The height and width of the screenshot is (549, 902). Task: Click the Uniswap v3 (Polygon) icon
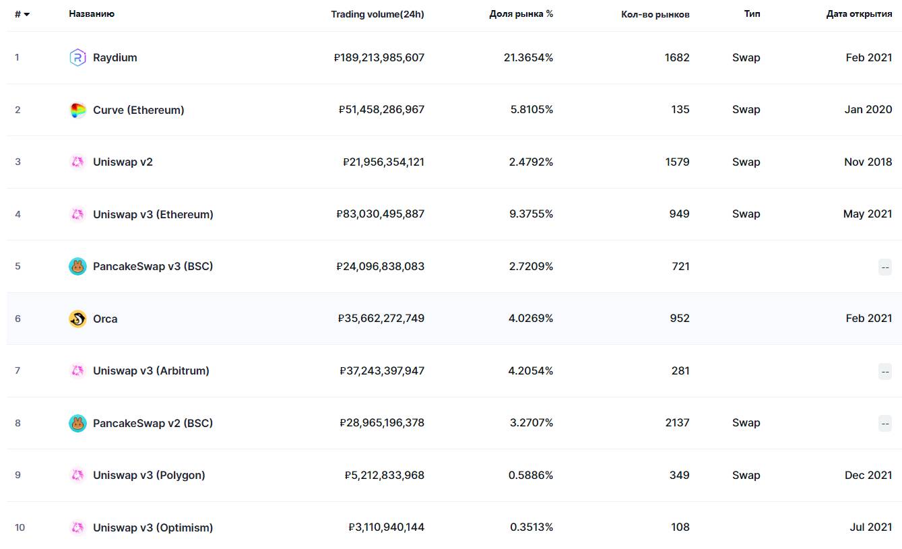(x=77, y=476)
